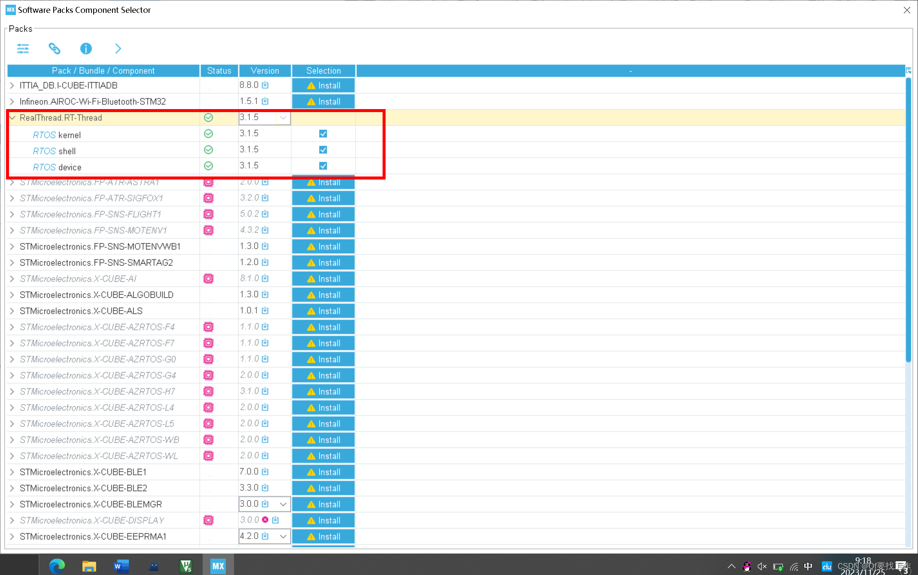Click the green status check for RealThread.RT-Thread
918x575 pixels.
(208, 118)
